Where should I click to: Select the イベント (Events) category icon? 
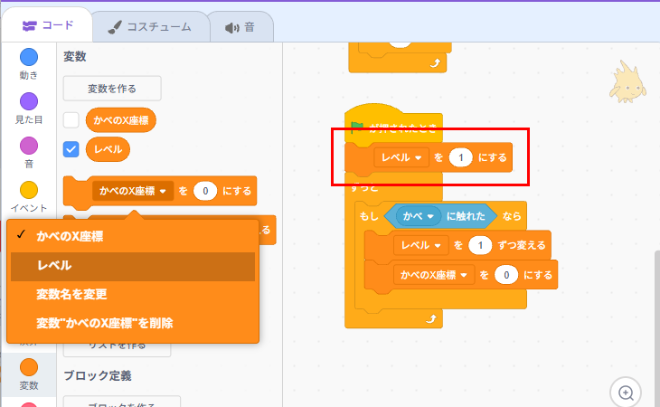(29, 190)
